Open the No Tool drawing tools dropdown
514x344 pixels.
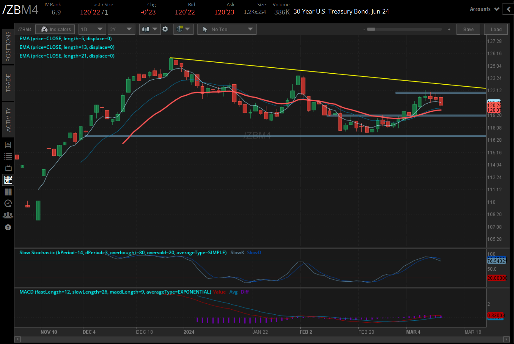click(x=227, y=29)
